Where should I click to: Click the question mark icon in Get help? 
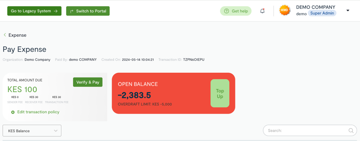click(x=227, y=11)
